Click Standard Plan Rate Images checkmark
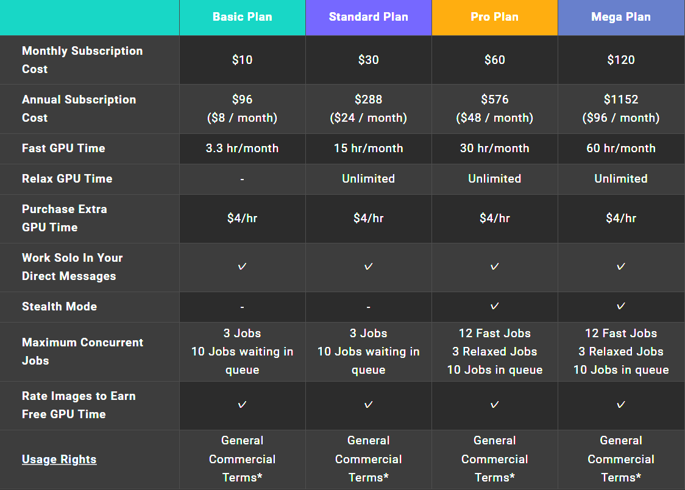The height and width of the screenshot is (490, 685). coord(368,405)
